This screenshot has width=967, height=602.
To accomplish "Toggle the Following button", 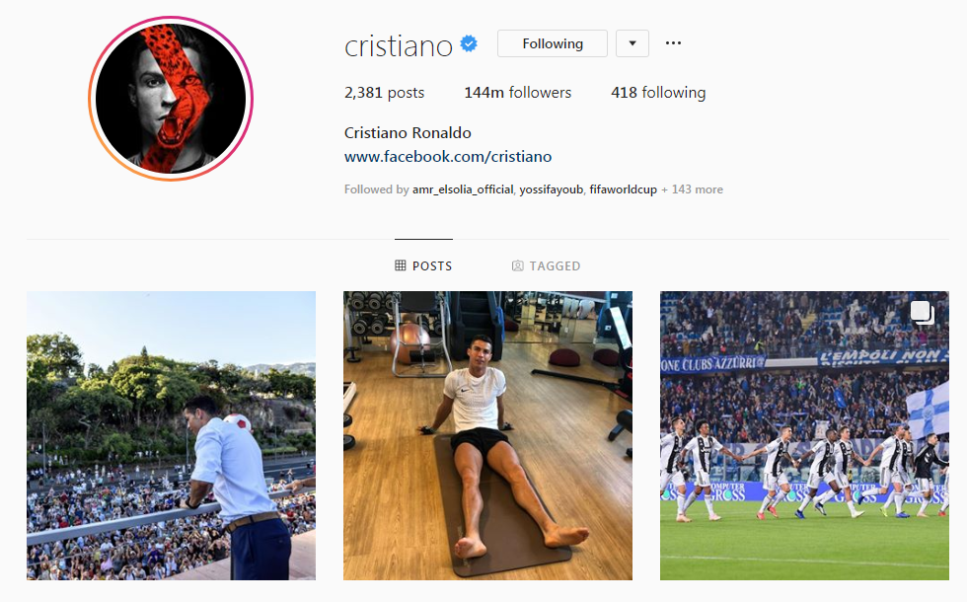I will click(x=553, y=43).
